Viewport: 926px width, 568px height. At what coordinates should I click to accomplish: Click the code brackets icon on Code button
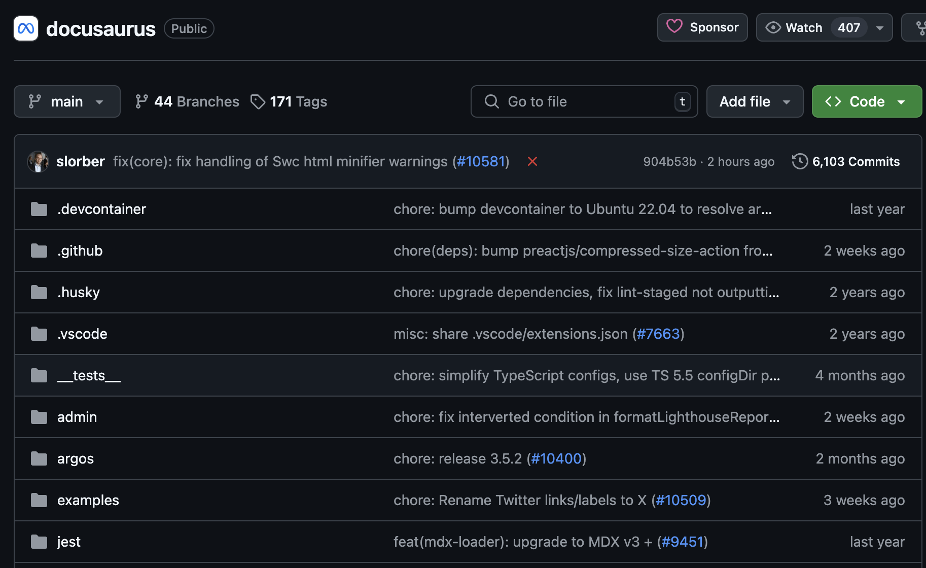click(x=833, y=101)
